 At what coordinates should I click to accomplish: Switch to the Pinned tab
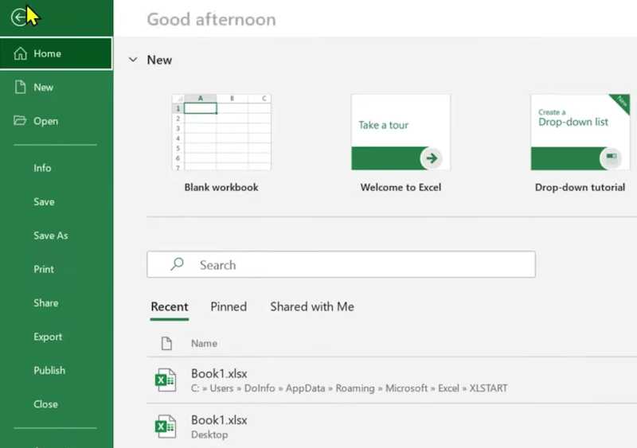point(229,306)
